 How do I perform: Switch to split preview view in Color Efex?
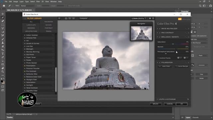(x=70, y=18)
